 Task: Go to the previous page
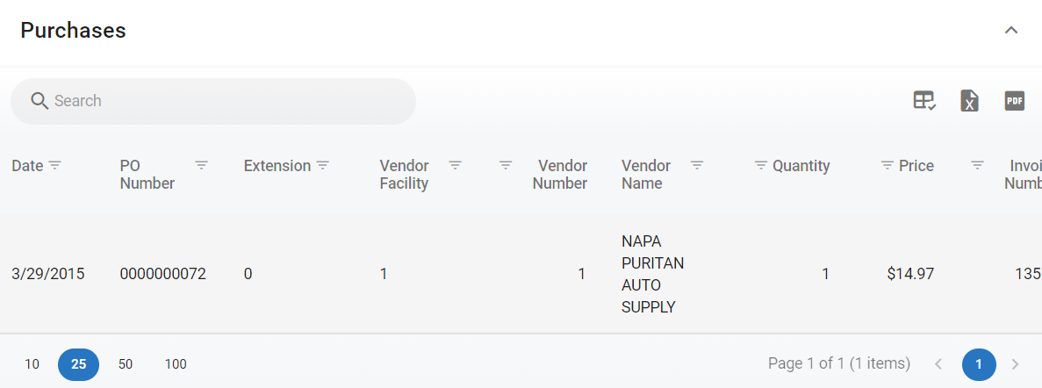[x=938, y=364]
